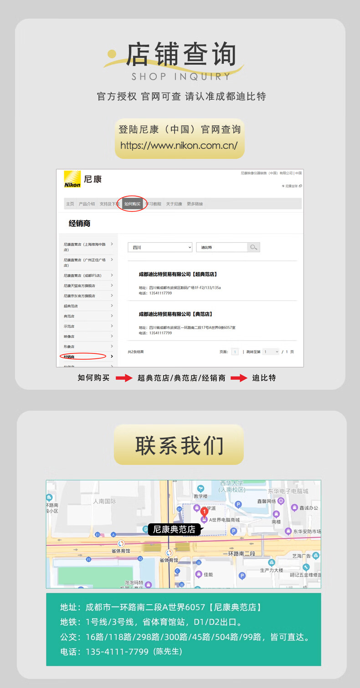Open the 学习教程 tab
The image size is (360, 688).
pos(154,204)
